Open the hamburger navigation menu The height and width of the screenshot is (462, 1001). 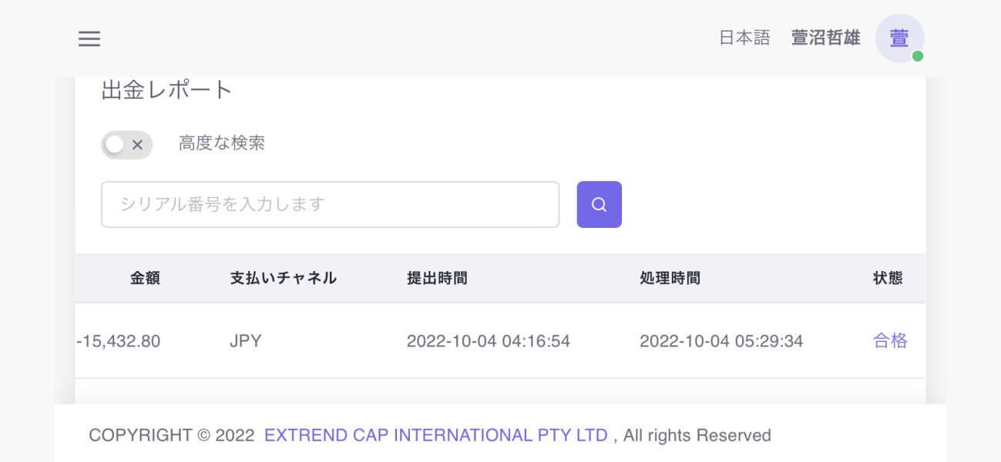[89, 38]
